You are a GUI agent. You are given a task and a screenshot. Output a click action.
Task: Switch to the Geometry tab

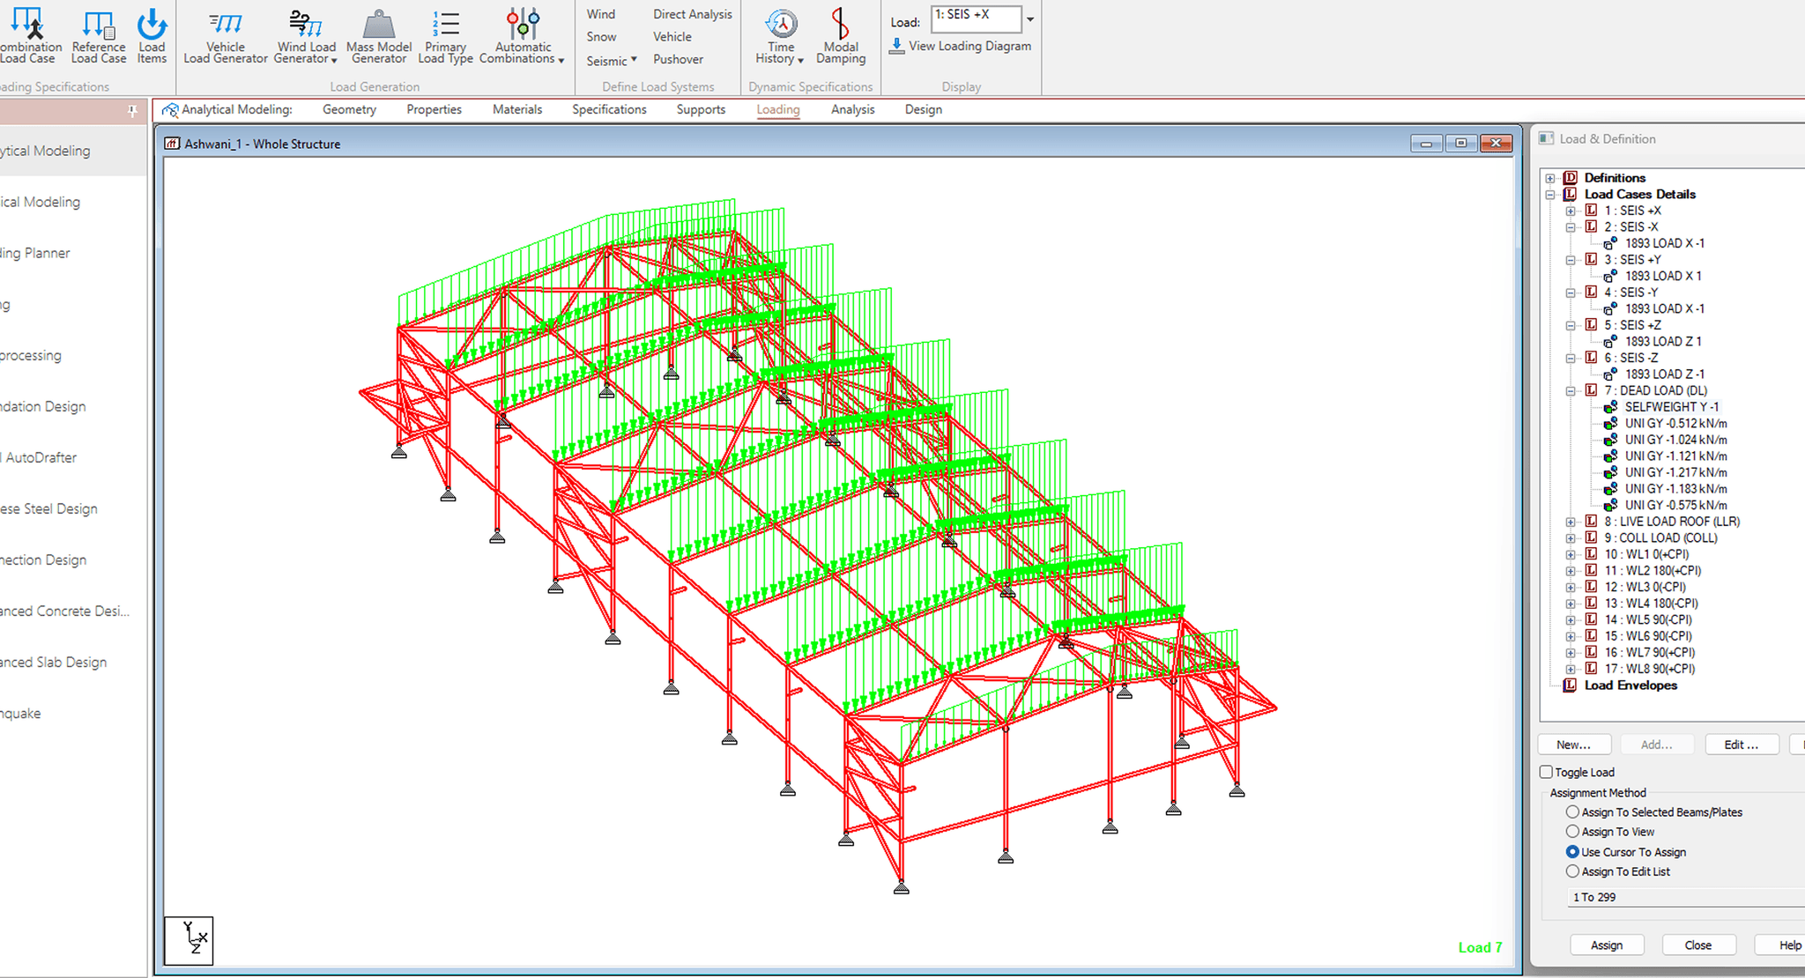point(349,109)
